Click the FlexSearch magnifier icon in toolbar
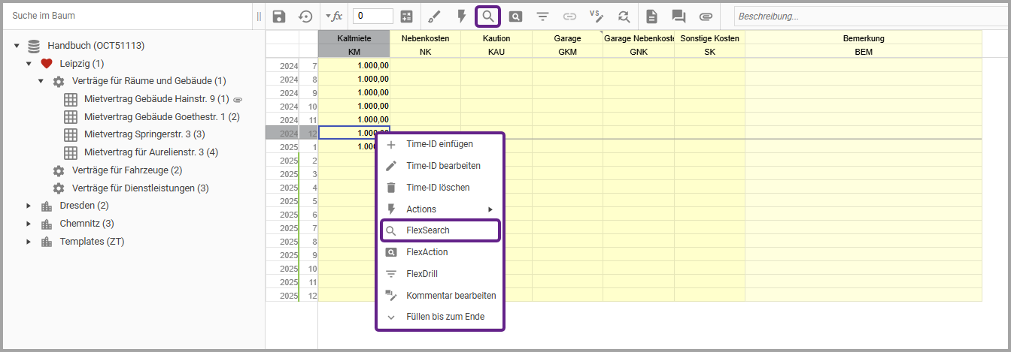Image resolution: width=1011 pixels, height=352 pixels. [488, 17]
